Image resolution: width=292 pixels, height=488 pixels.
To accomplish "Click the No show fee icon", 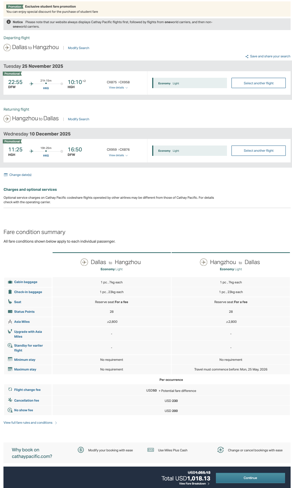I will pos(10,410).
